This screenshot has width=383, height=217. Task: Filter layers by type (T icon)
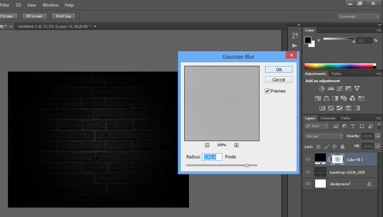click(353, 126)
